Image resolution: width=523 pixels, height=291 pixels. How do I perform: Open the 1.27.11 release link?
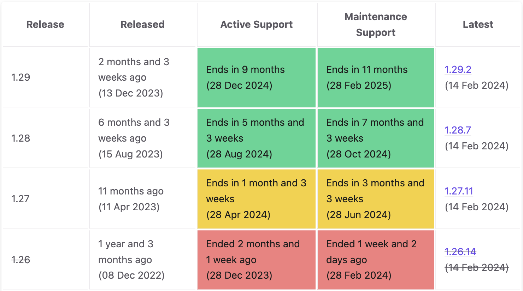[x=459, y=191]
